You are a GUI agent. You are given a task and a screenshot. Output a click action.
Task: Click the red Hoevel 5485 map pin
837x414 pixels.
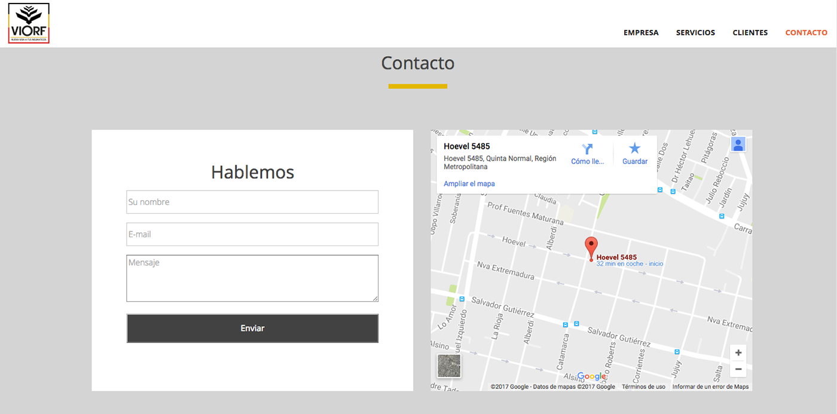[x=591, y=249]
